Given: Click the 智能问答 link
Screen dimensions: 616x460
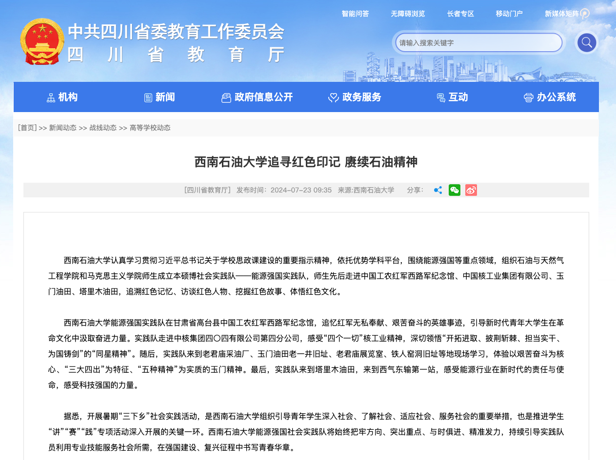Looking at the screenshot, I should pos(355,14).
